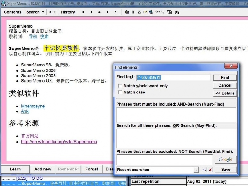Click the highlighted 个记忆类软件 text
This screenshot has height=186, width=248.
61,48
